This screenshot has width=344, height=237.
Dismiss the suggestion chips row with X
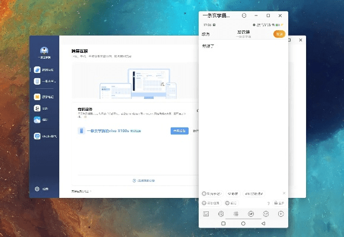(x=284, y=193)
